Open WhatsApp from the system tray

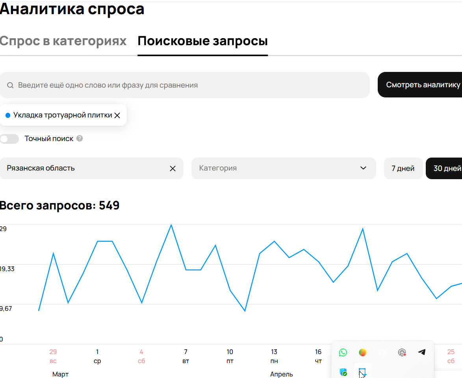[x=343, y=352]
